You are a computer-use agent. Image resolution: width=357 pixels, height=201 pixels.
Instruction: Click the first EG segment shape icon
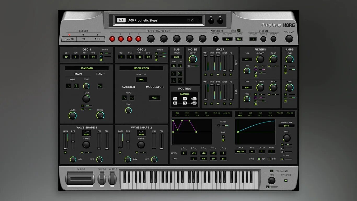[184, 148]
